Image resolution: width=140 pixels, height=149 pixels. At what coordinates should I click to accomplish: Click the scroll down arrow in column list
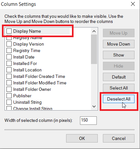[94, 106]
